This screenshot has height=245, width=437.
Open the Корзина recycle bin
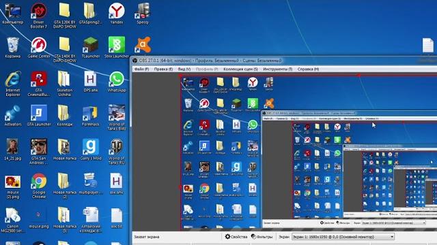point(13,48)
